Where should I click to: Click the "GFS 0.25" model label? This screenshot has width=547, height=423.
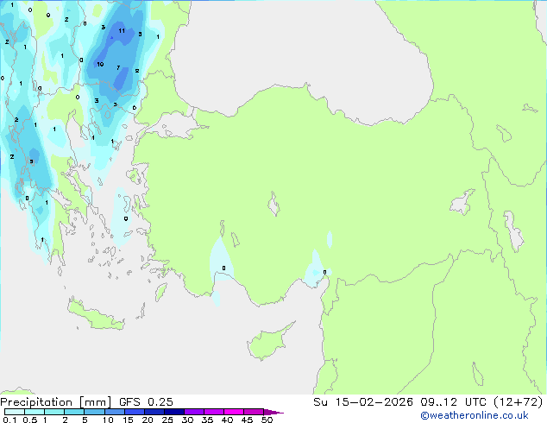[x=146, y=402]
